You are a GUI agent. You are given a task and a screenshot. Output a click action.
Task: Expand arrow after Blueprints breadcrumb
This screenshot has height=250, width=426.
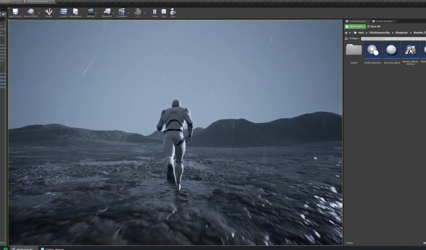411,33
